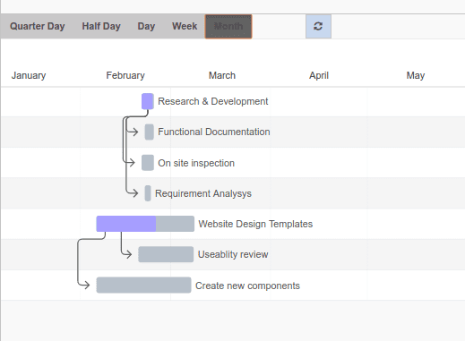Click the January month header
The height and width of the screenshot is (341, 465).
[29, 75]
